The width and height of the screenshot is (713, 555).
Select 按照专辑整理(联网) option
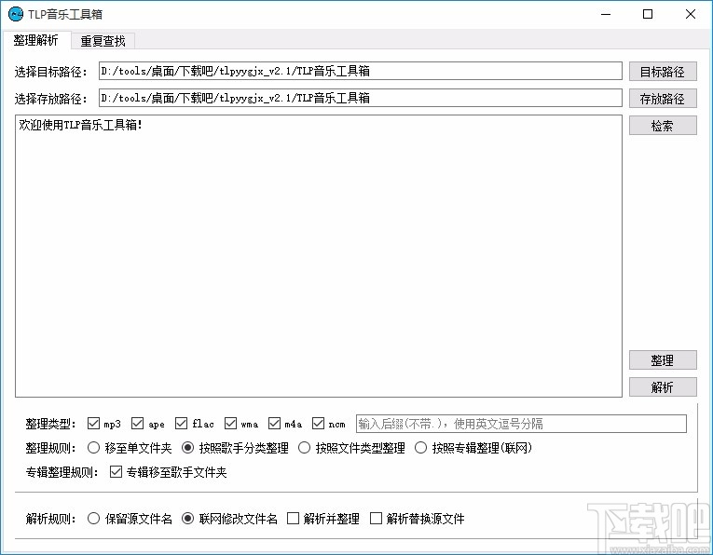tap(420, 448)
